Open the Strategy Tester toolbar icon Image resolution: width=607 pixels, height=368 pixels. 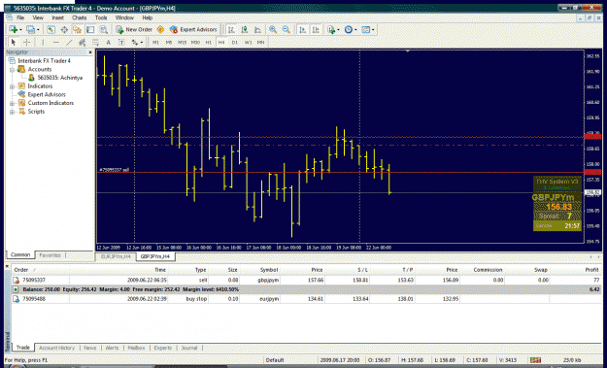(103, 29)
